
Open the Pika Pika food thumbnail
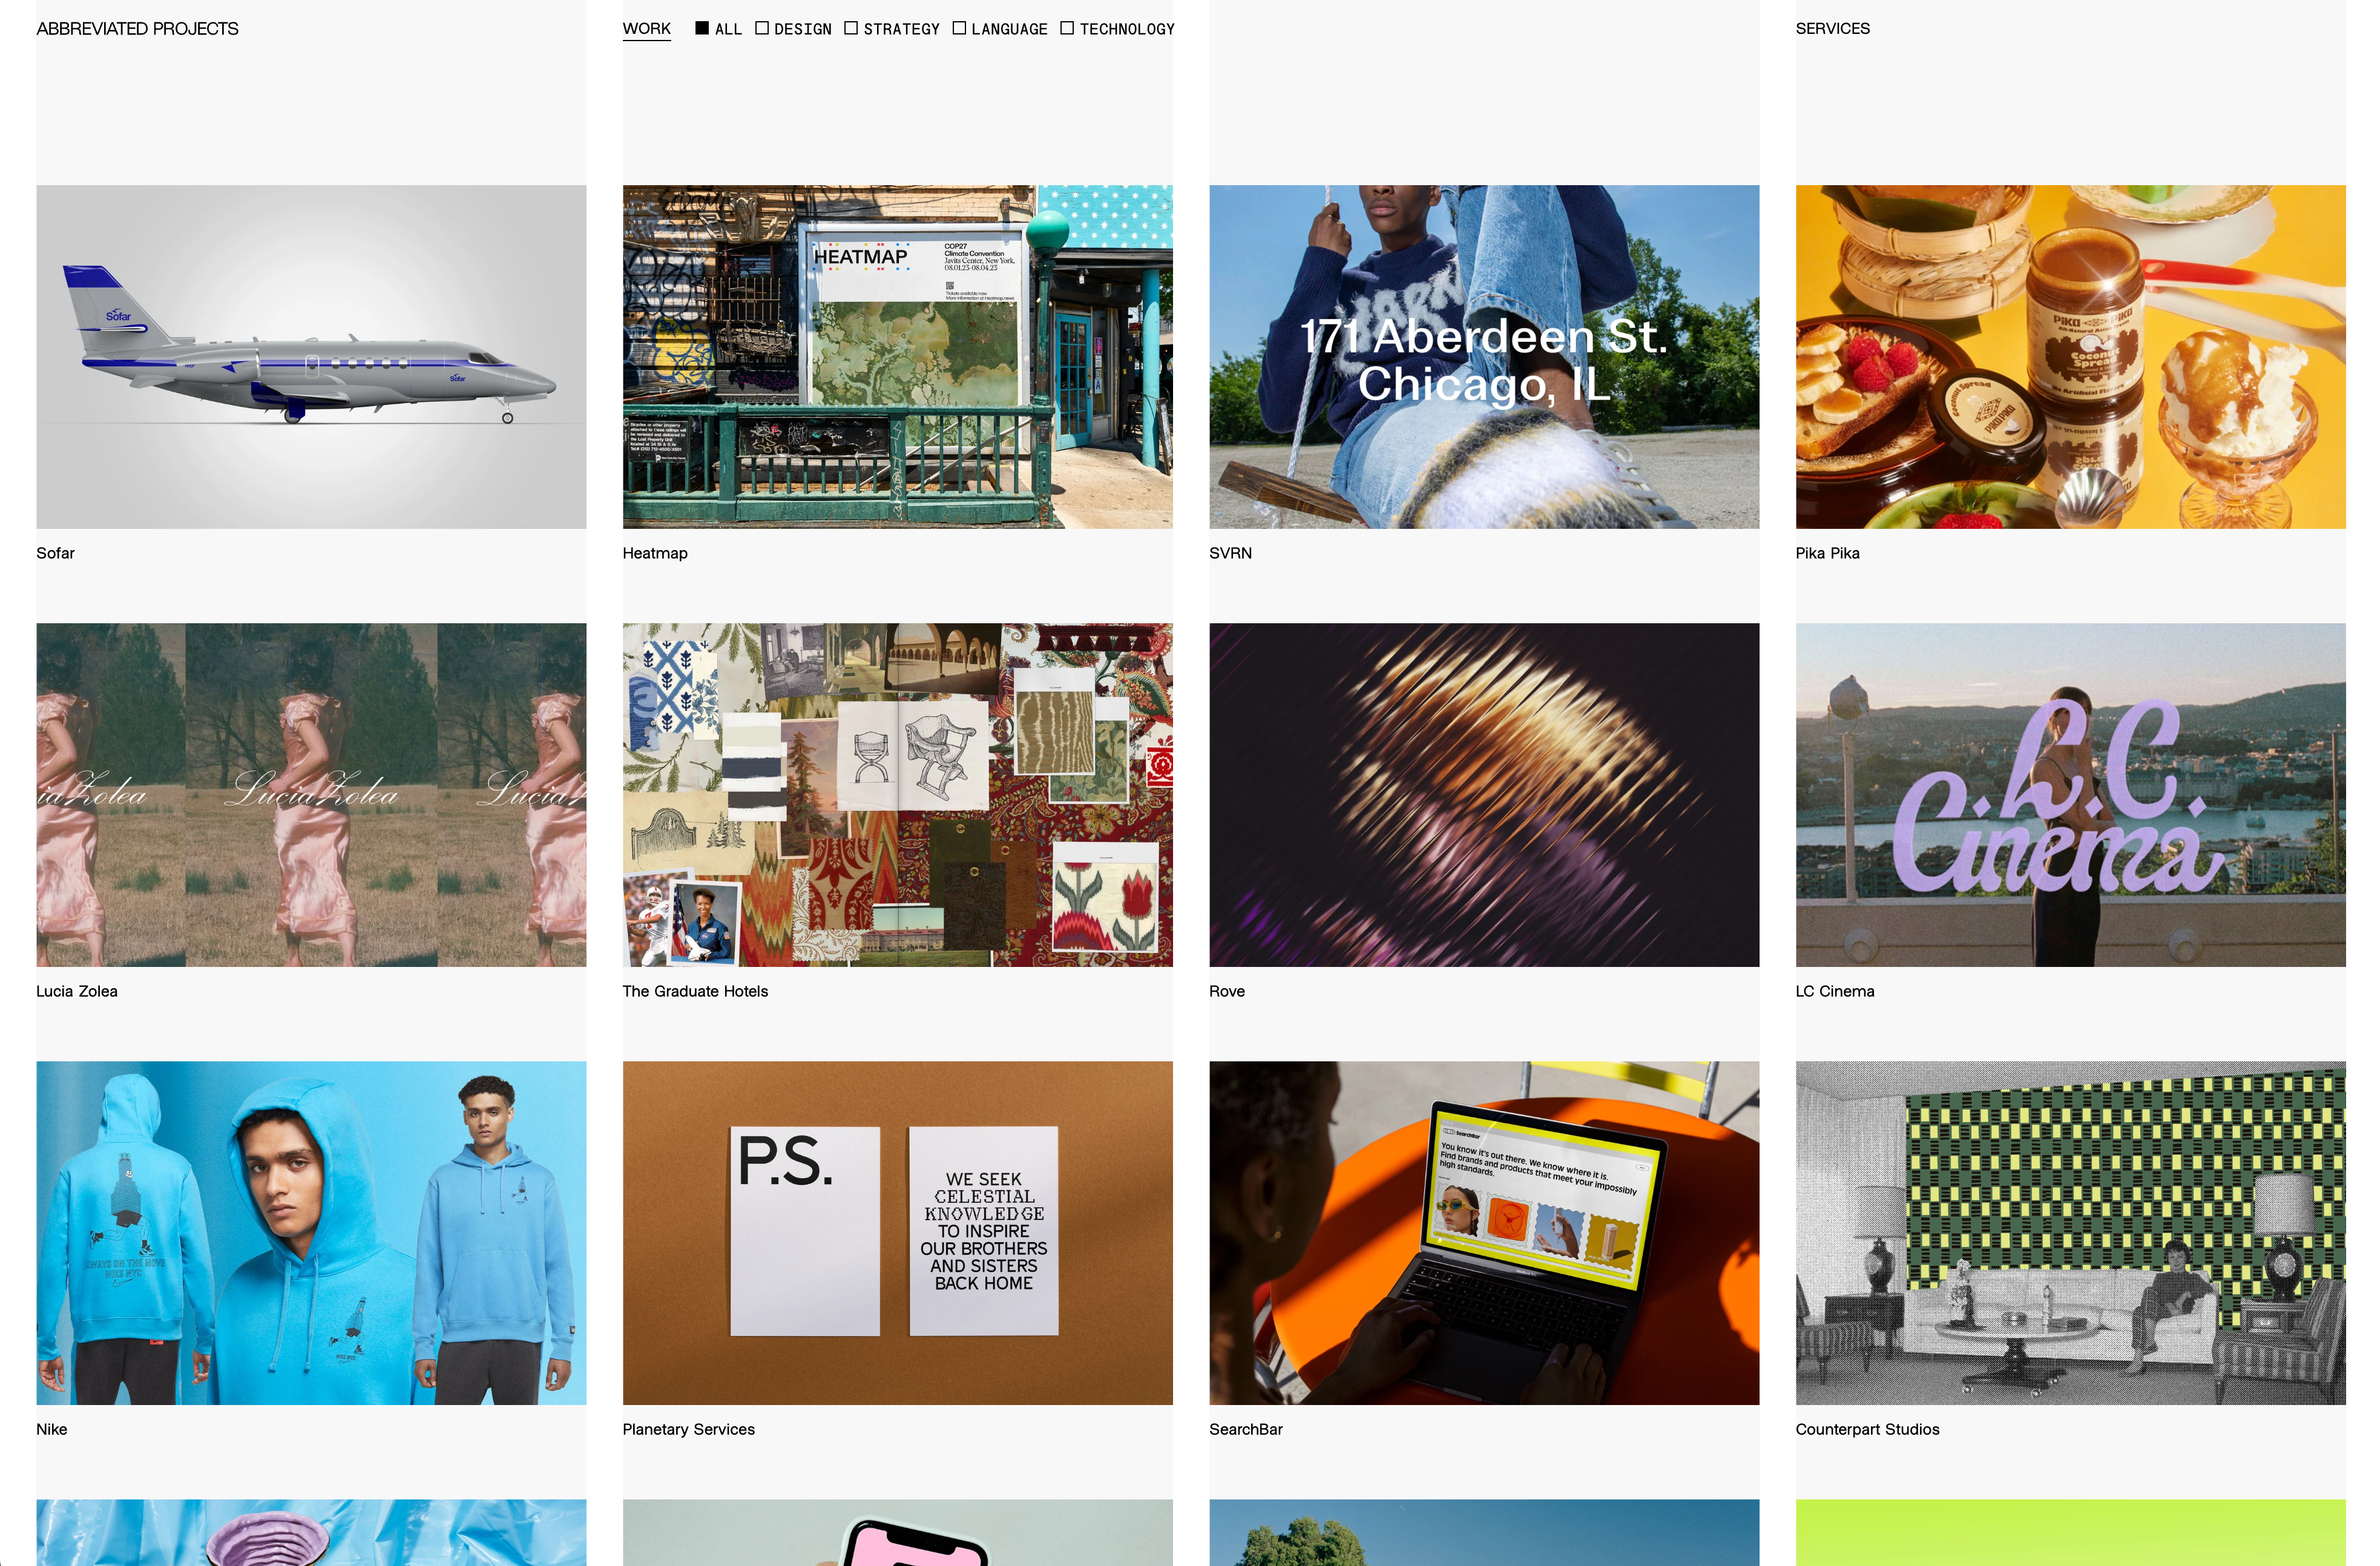pos(2070,356)
